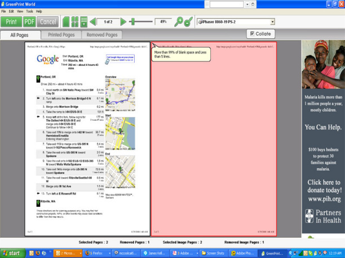Click the zoom out magnifier icon
The height and width of the screenshot is (258, 345).
[189, 22]
